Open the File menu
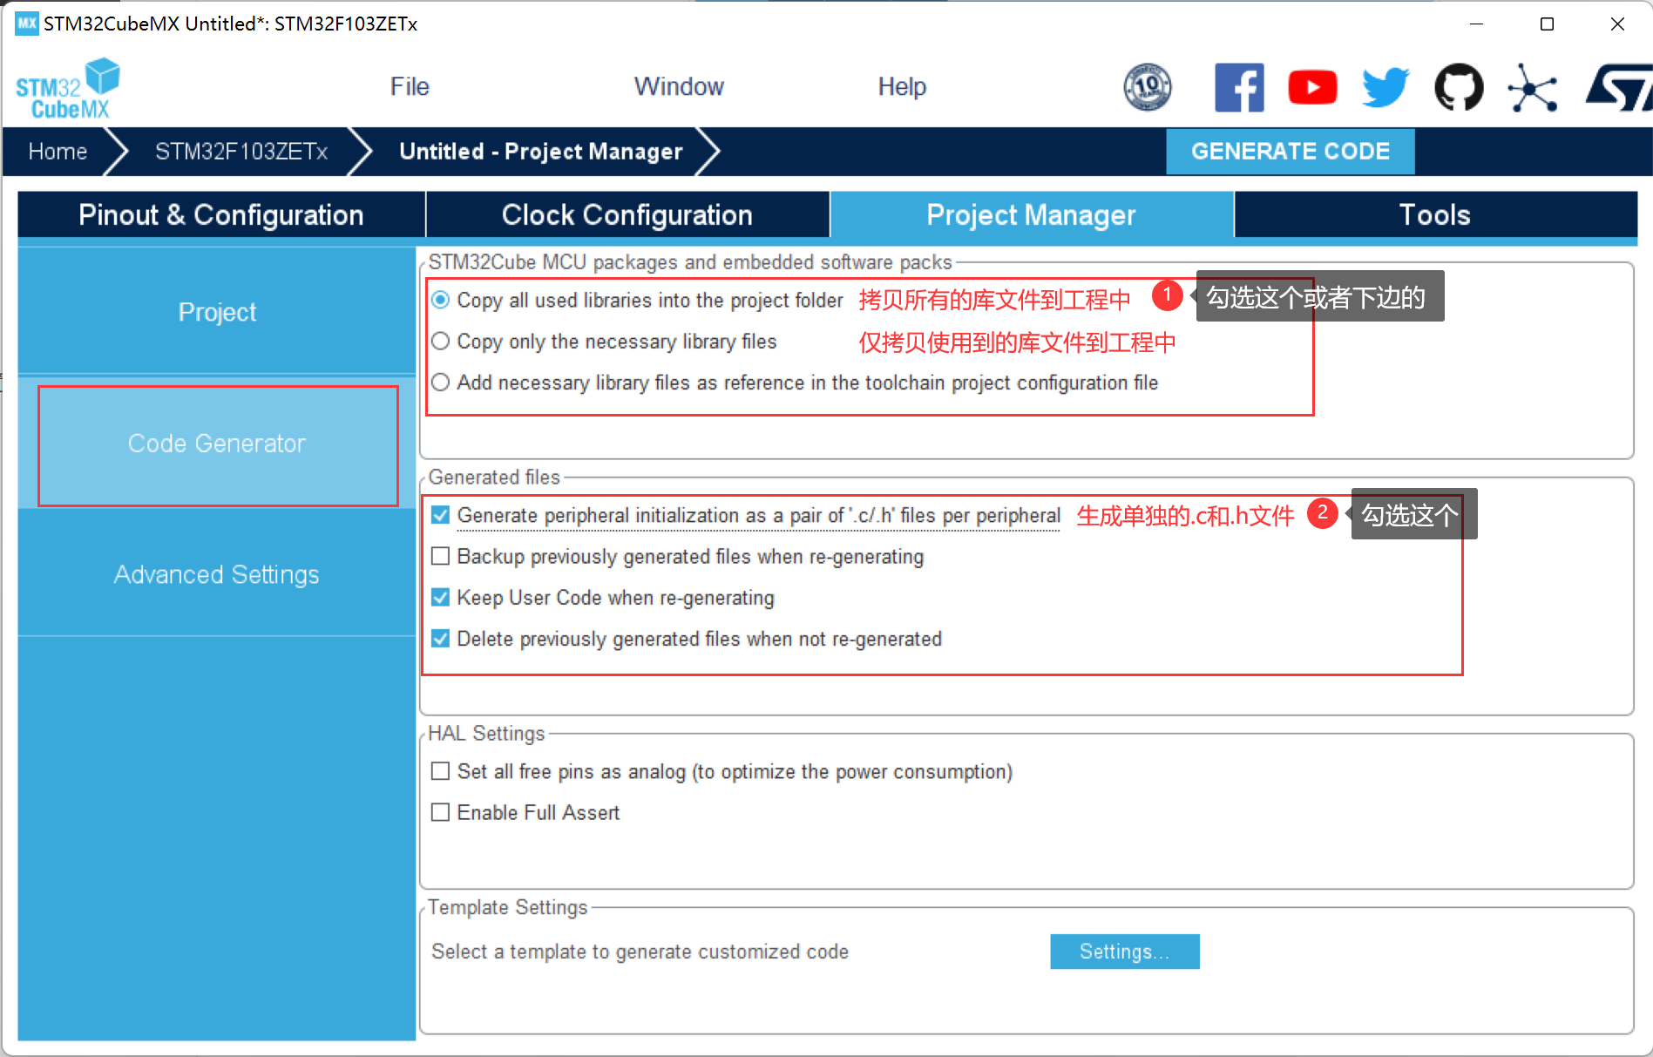This screenshot has width=1653, height=1057. pyautogui.click(x=410, y=86)
